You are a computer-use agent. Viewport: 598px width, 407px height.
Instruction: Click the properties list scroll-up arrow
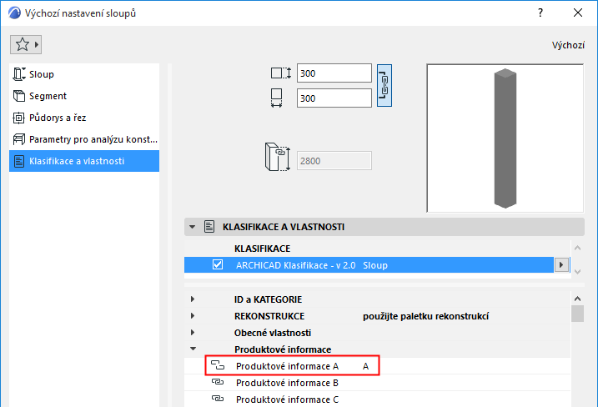pyautogui.click(x=577, y=299)
